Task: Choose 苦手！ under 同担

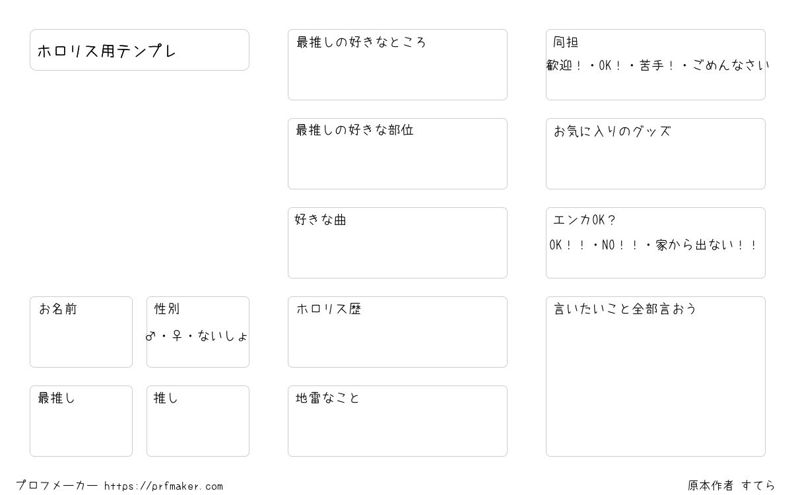Action: (657, 65)
